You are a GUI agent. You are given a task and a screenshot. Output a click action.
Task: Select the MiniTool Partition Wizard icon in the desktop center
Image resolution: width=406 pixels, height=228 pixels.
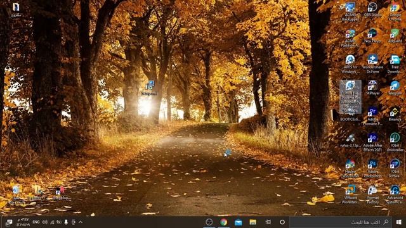[x=150, y=88]
